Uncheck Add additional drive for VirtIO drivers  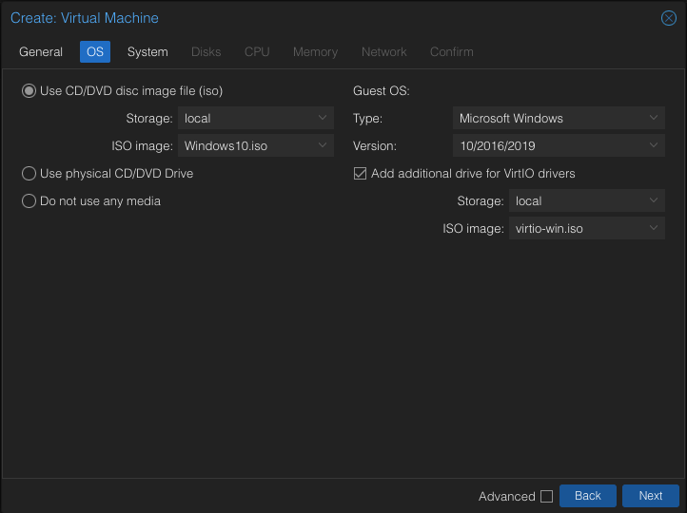[361, 174]
